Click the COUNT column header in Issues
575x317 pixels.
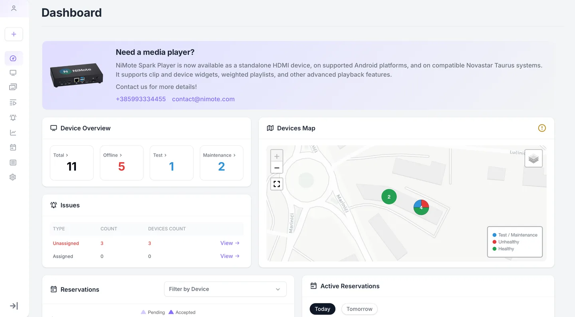click(x=109, y=229)
